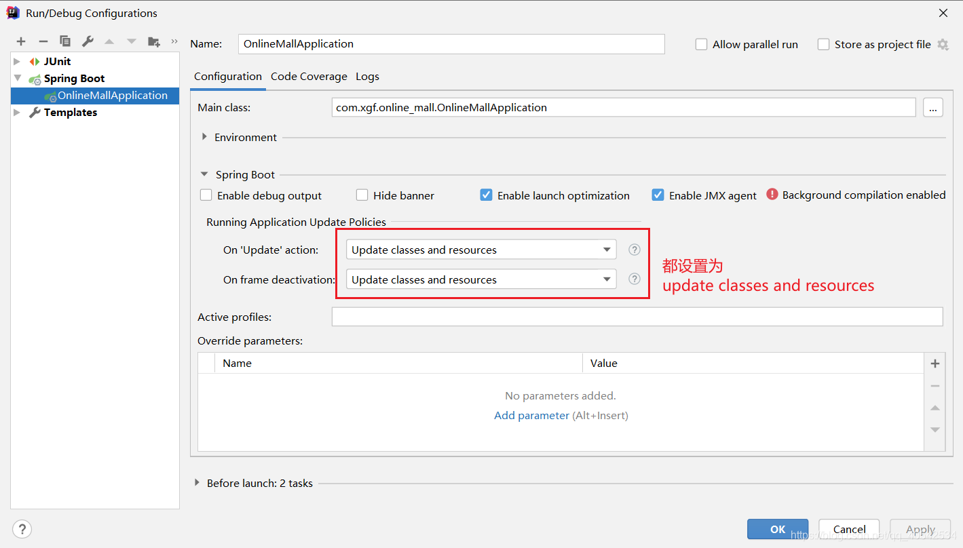This screenshot has height=548, width=963.
Task: Collapse the Spring Boot tree node
Action: 17,78
